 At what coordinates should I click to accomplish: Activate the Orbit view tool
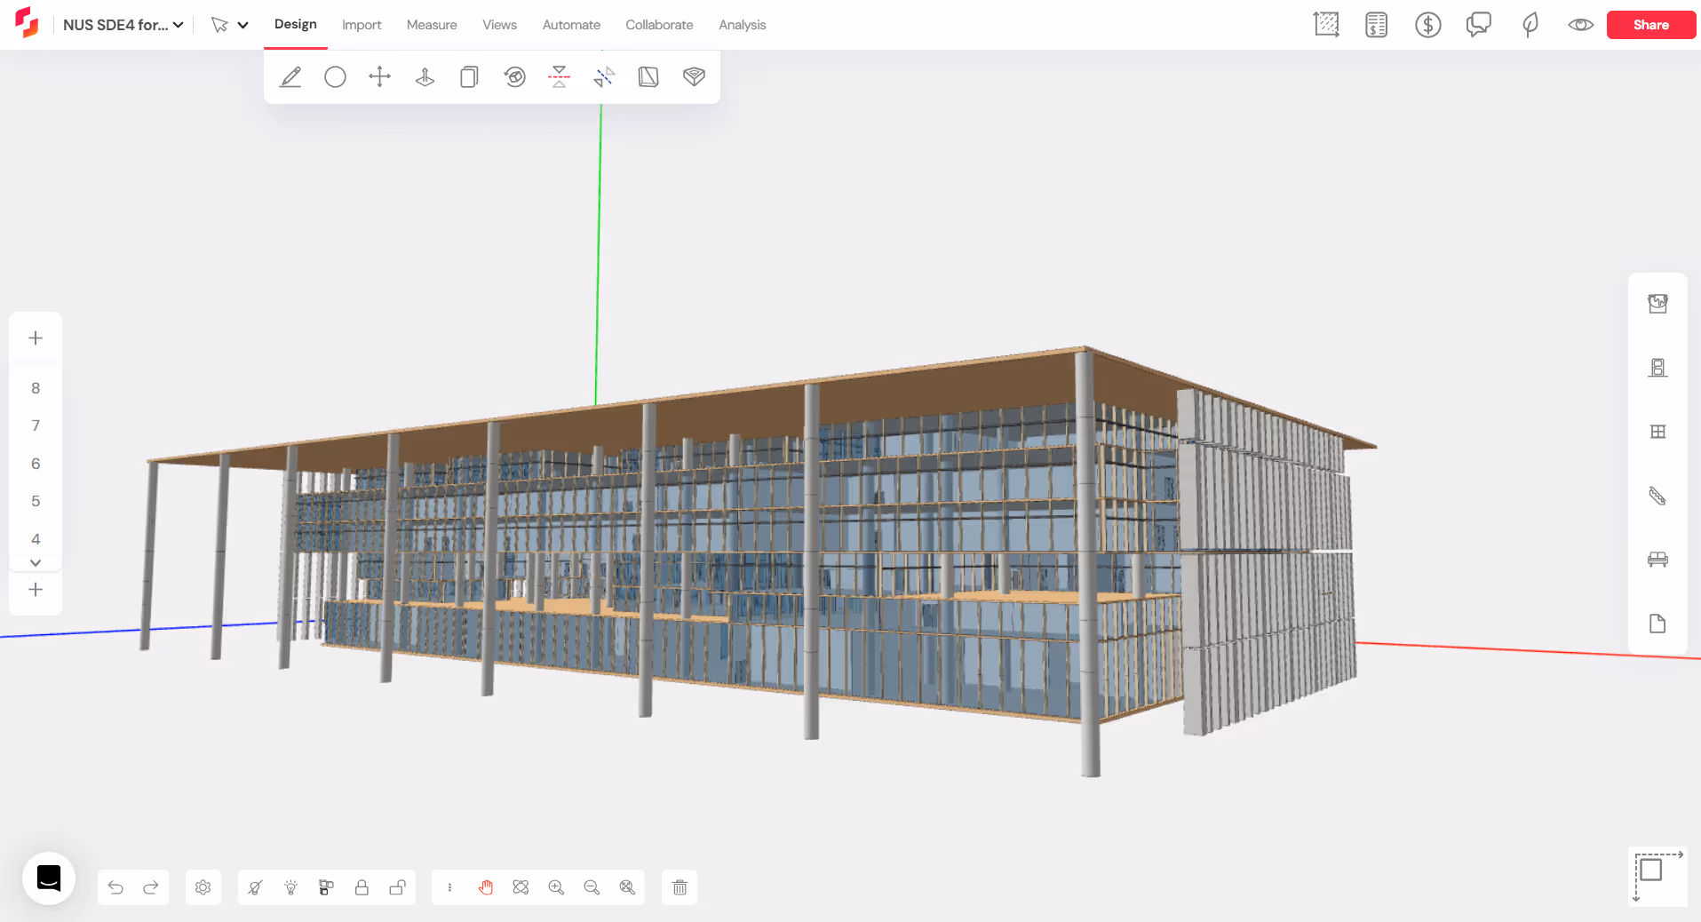pyautogui.click(x=521, y=887)
